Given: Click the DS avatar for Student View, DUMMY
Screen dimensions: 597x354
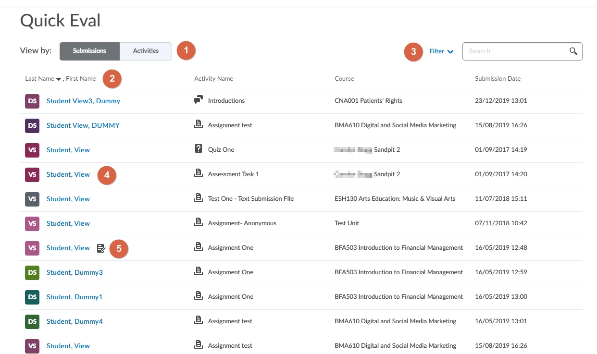Looking at the screenshot, I should click(32, 125).
